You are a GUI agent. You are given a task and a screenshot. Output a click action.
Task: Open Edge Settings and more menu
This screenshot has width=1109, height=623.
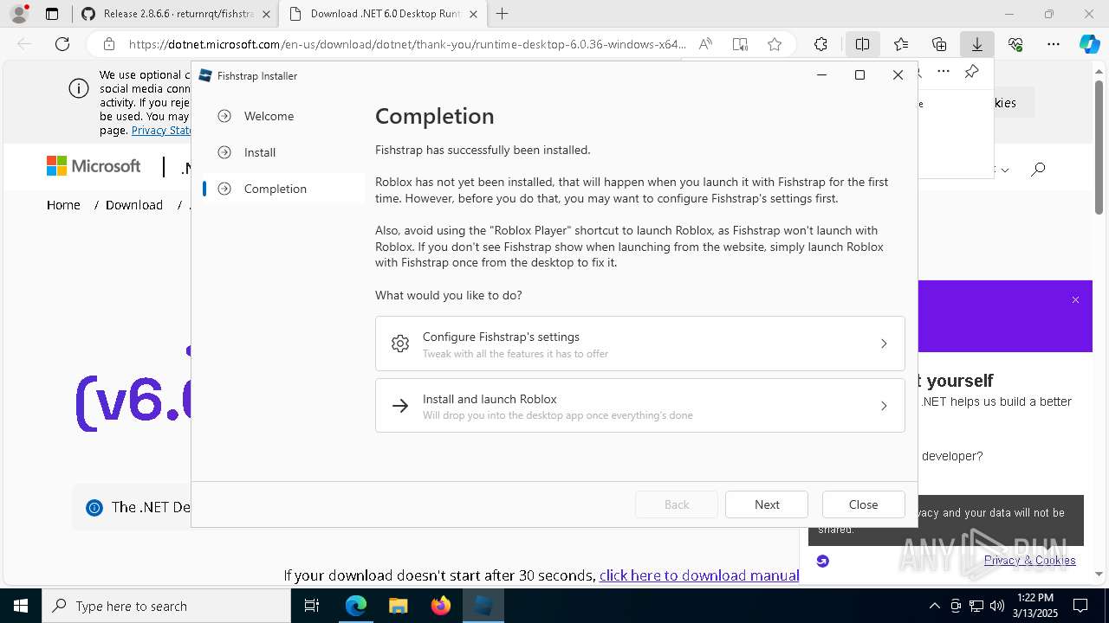click(1054, 44)
